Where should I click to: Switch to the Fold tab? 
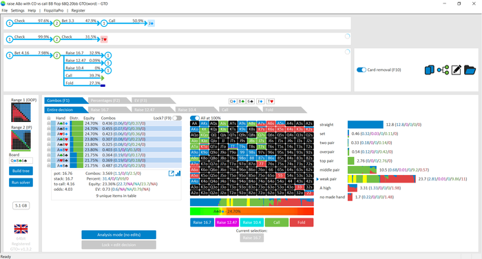(282, 110)
